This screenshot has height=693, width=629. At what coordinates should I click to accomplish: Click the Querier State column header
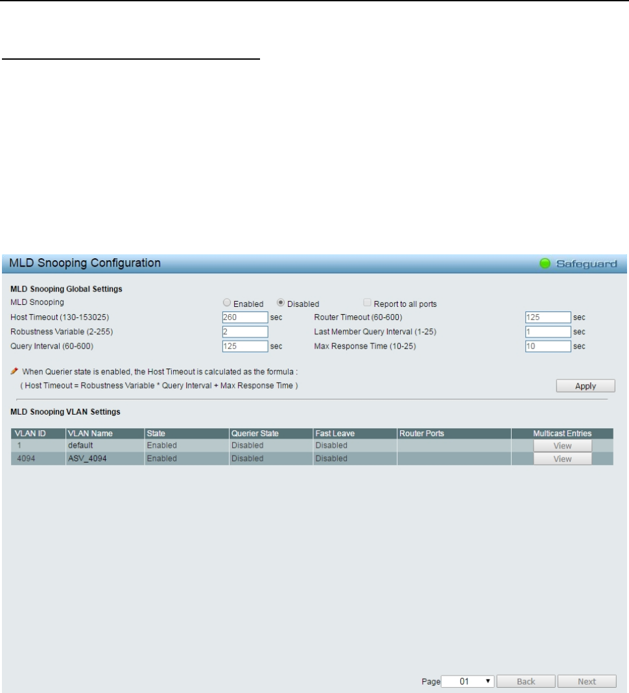point(271,433)
